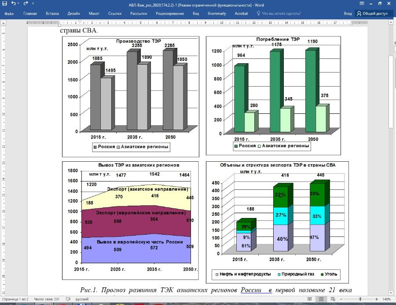Click the Вход sign-in link
The width and height of the screenshot is (396, 305).
348,14
